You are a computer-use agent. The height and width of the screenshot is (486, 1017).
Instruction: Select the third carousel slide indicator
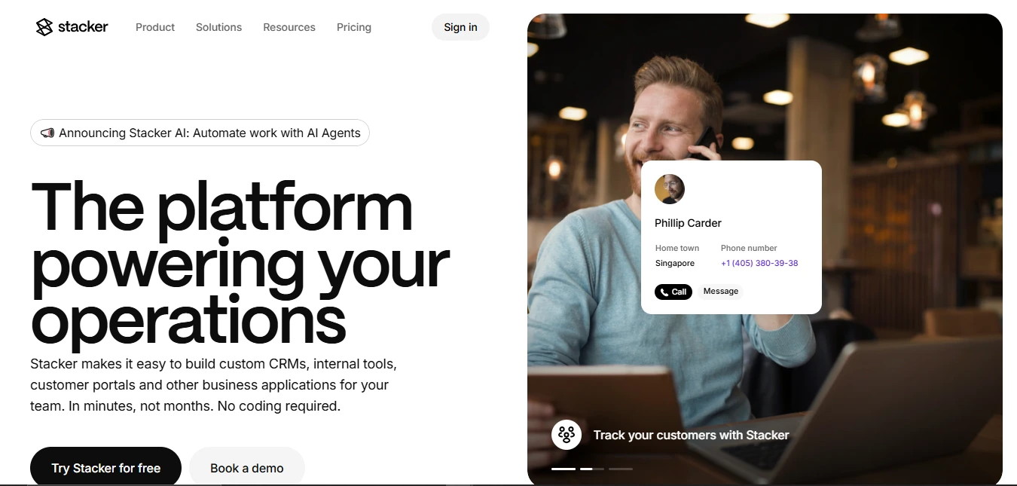[621, 469]
